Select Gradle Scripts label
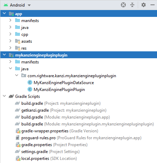 tap(27, 96)
